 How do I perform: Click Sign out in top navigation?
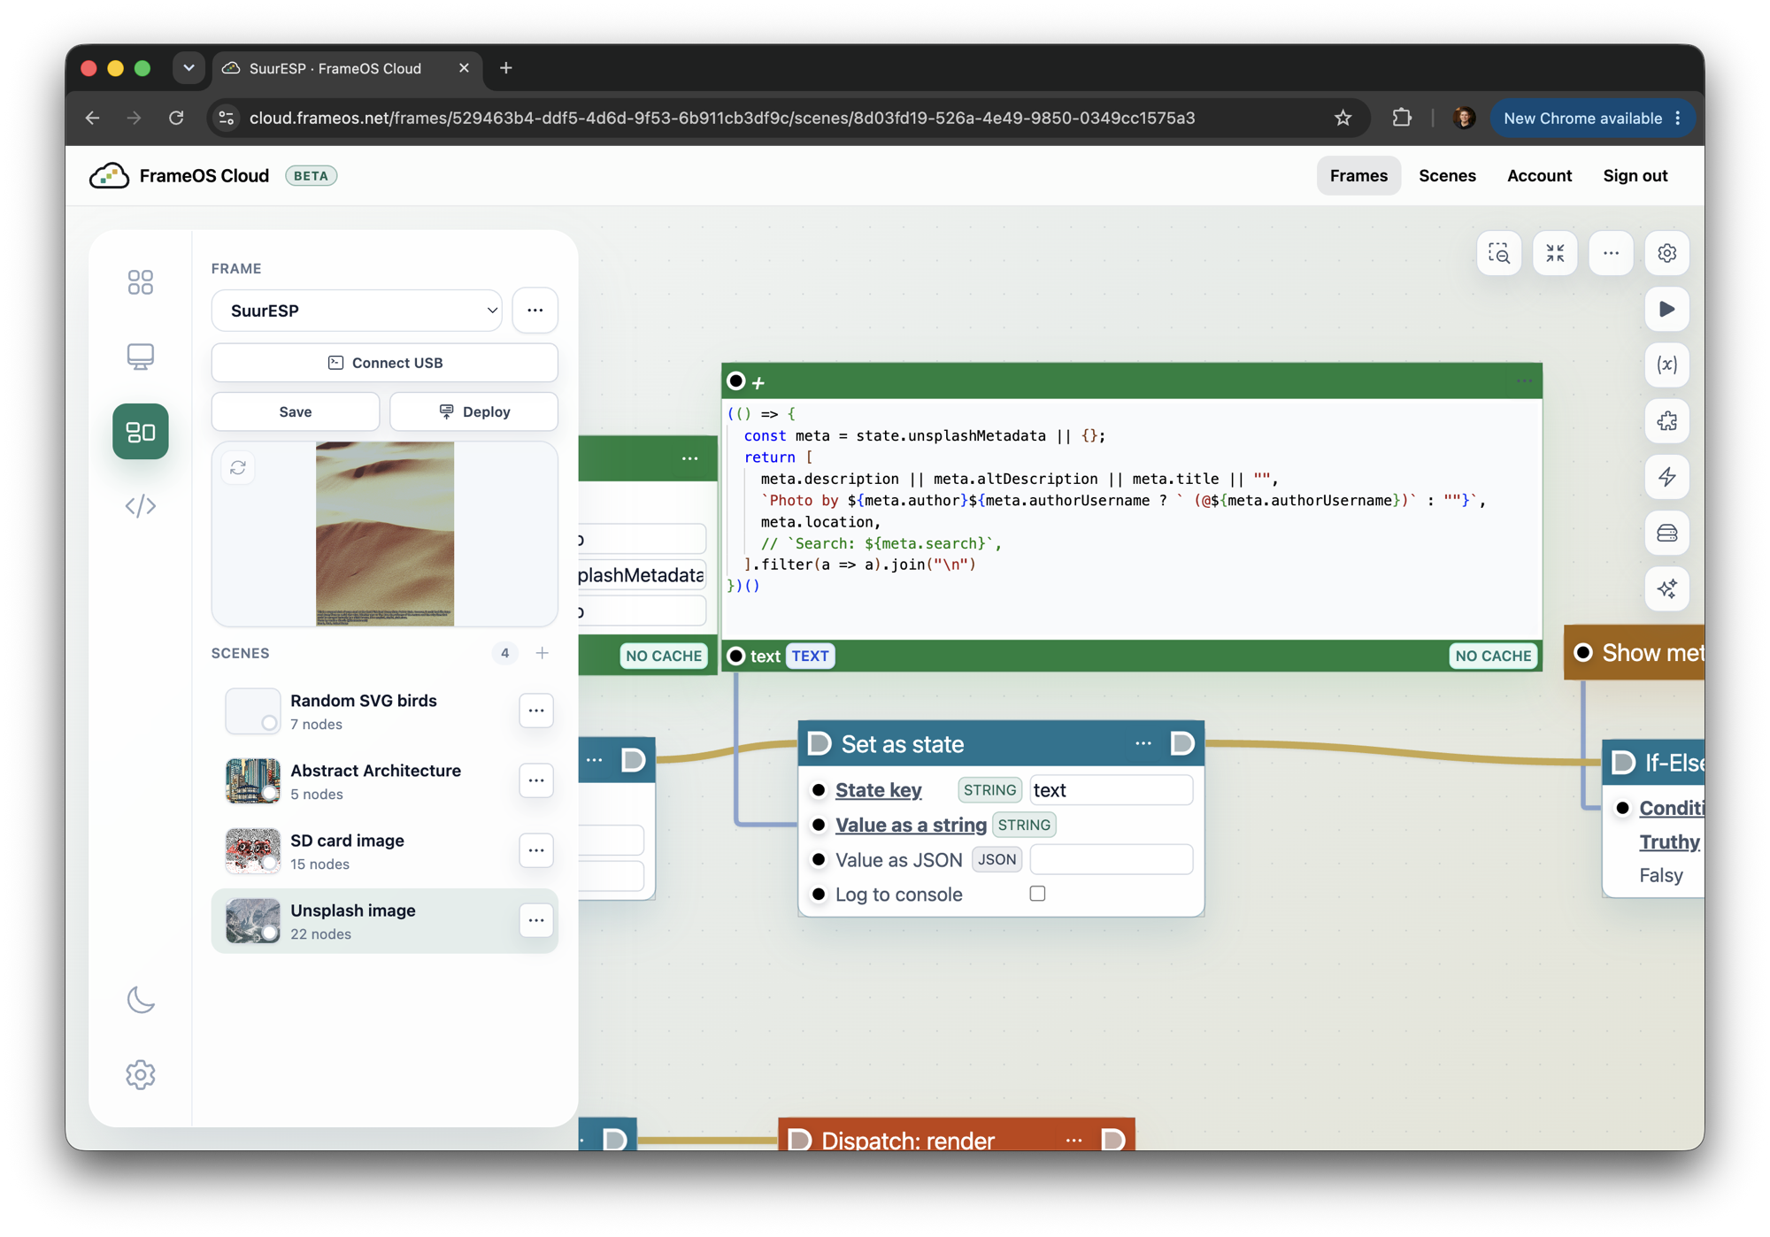tap(1635, 176)
